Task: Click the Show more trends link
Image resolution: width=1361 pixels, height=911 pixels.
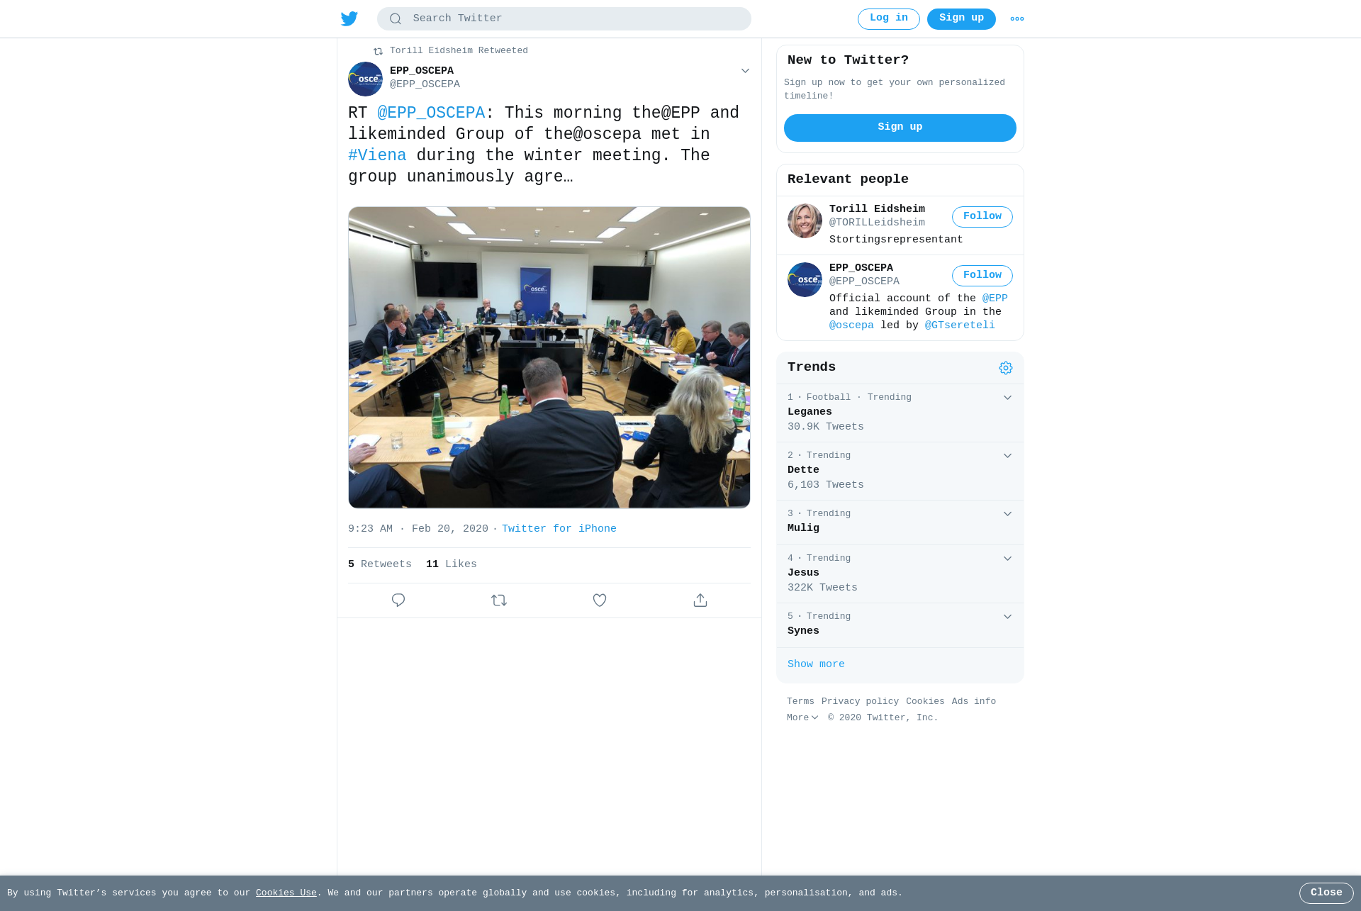Action: click(x=816, y=664)
